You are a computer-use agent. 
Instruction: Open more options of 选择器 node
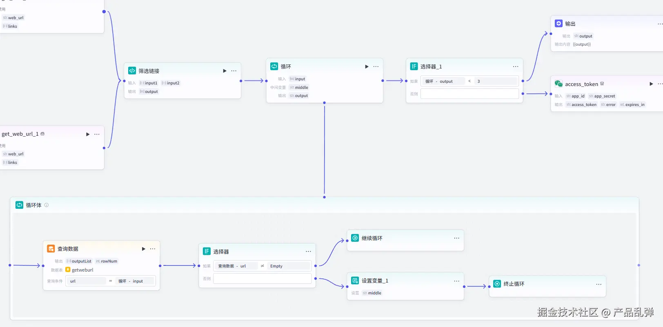[x=308, y=252]
